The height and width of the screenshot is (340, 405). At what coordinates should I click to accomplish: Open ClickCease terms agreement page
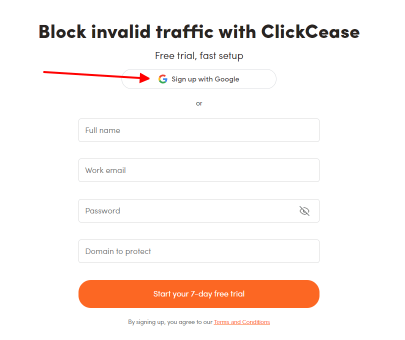[241, 322]
